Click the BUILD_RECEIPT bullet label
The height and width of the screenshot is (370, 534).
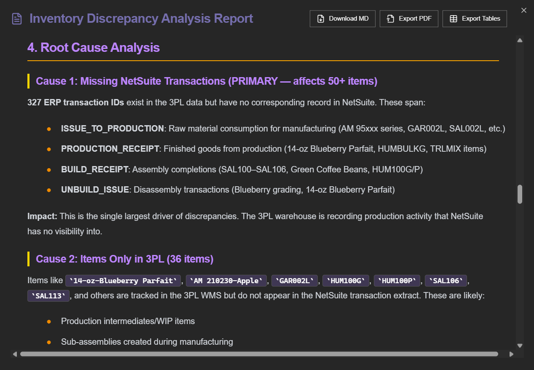94,169
